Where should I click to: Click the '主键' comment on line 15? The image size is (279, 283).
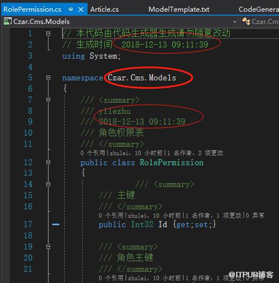[126, 195]
